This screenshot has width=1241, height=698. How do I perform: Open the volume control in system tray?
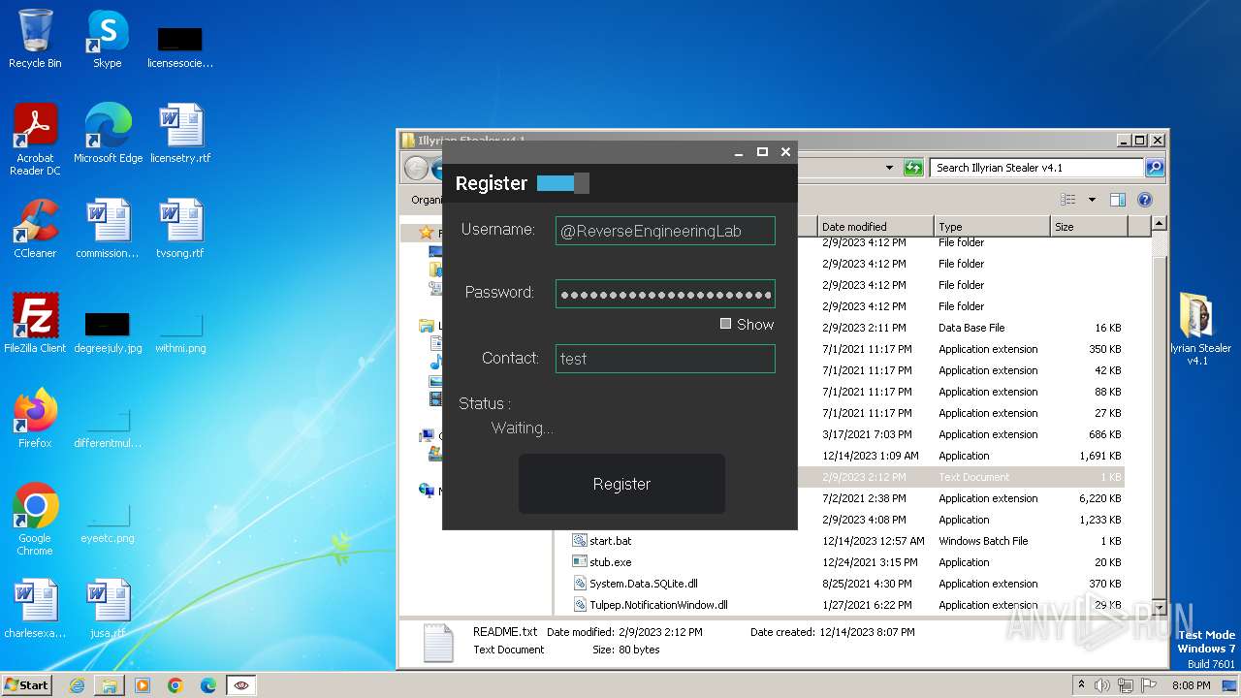[x=1102, y=684]
